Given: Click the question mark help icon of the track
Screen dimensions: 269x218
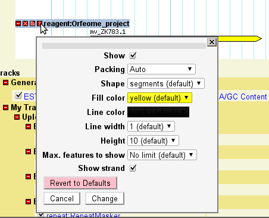Looking at the screenshot, I should click(x=39, y=24).
